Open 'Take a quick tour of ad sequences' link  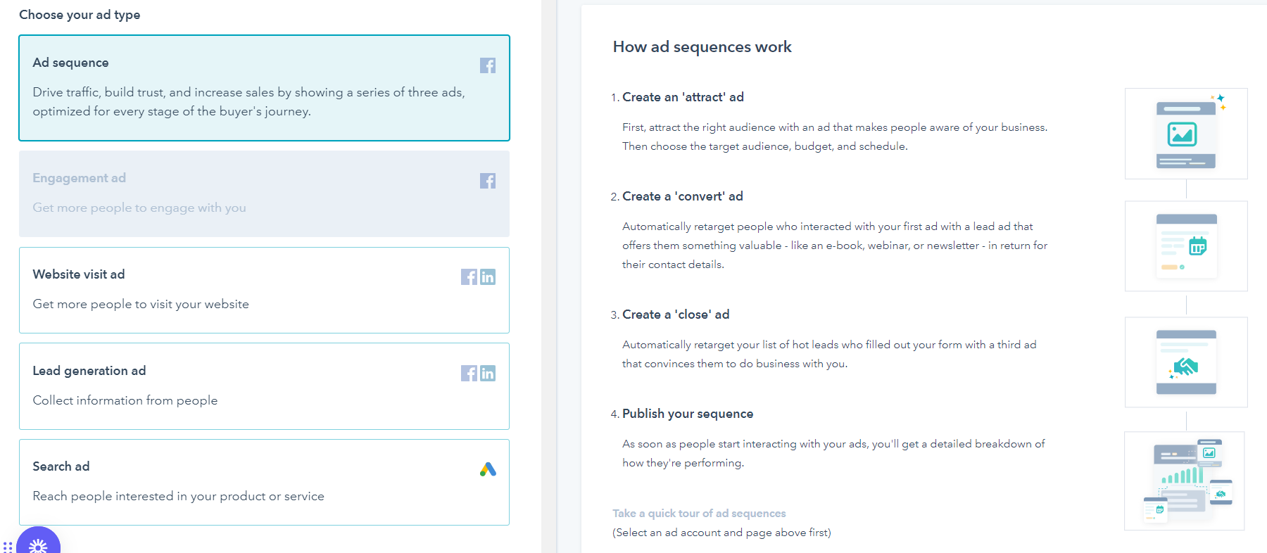click(x=699, y=514)
